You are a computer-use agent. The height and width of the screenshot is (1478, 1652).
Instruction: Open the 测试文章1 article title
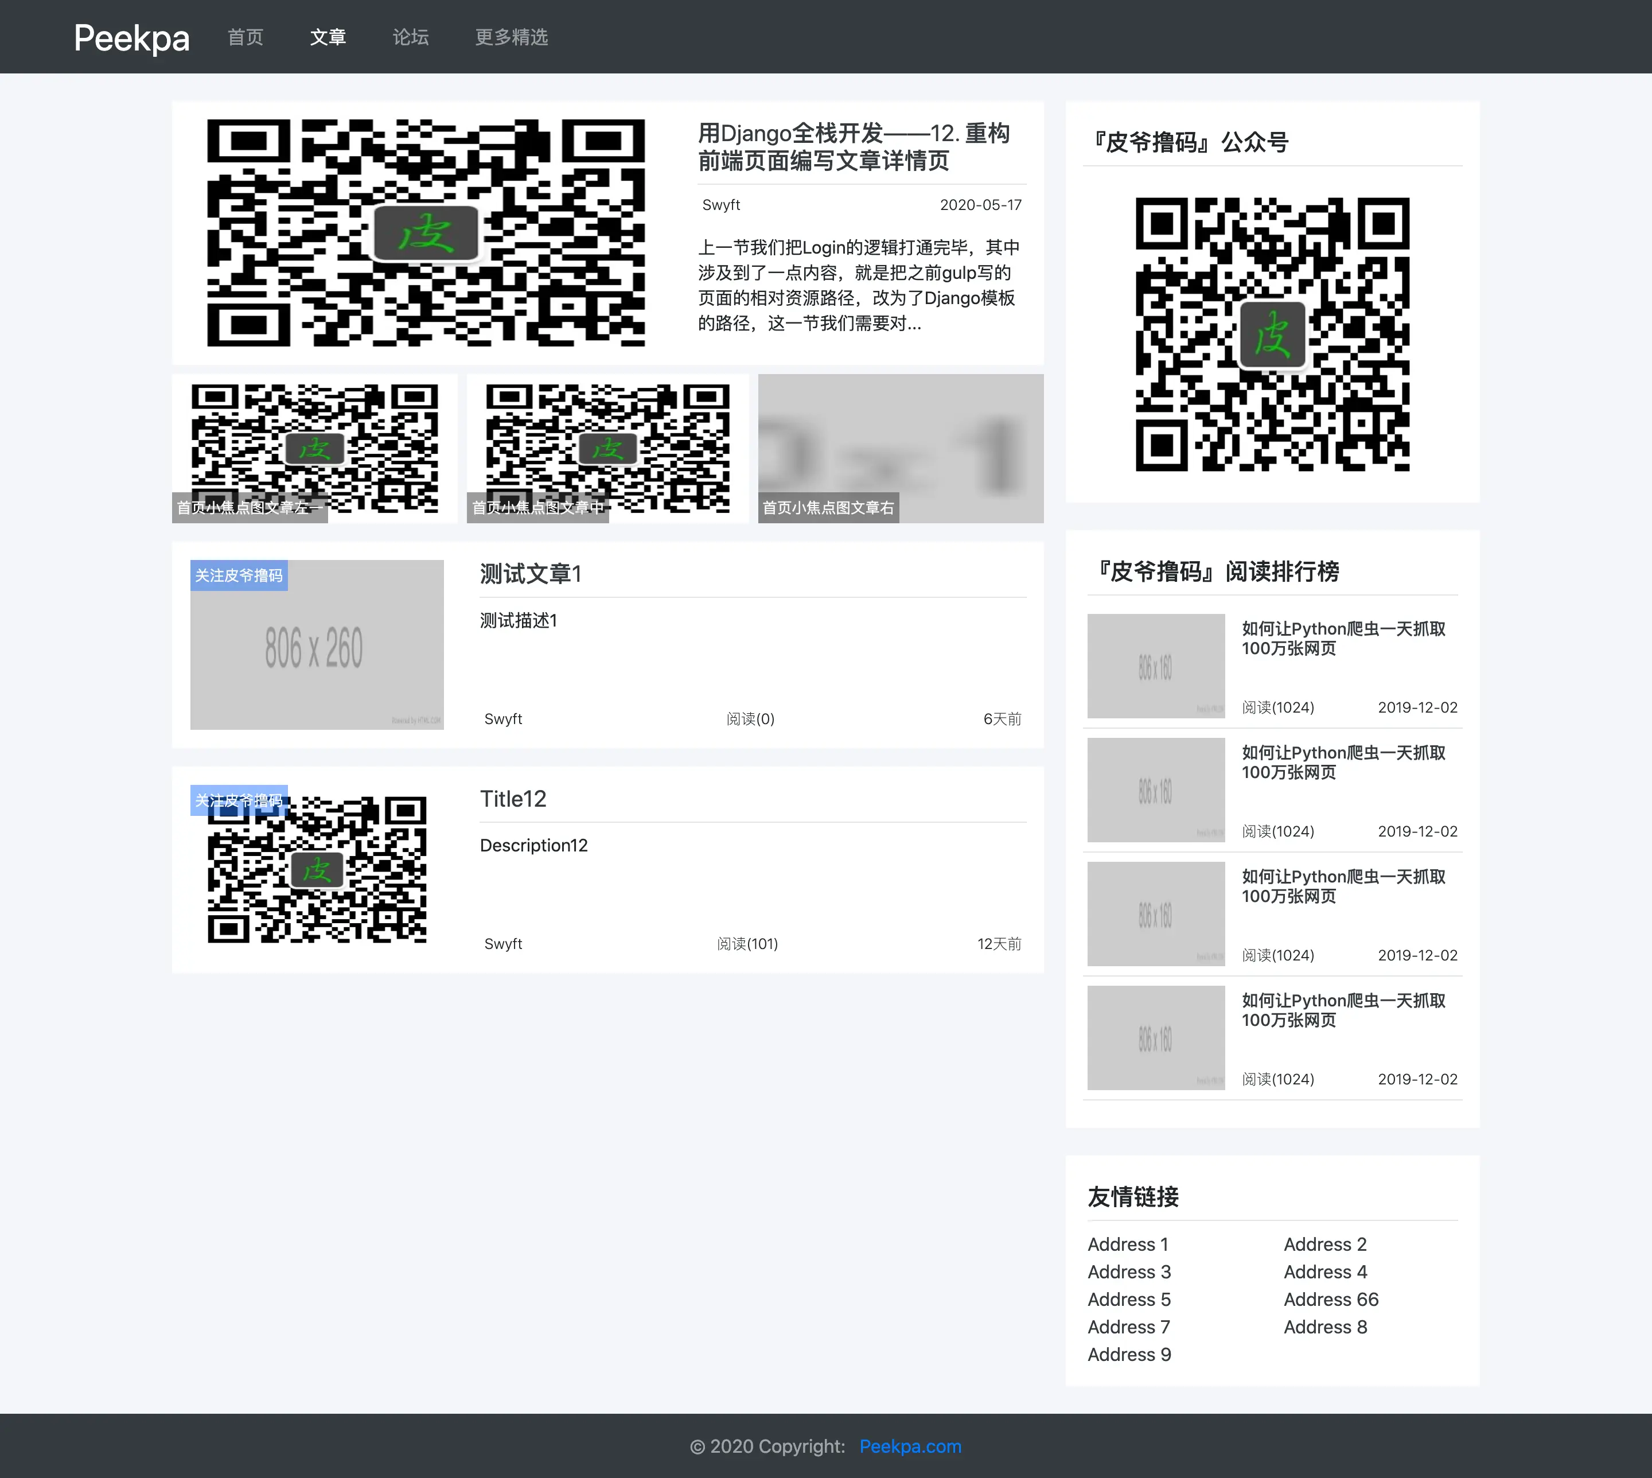pos(530,574)
